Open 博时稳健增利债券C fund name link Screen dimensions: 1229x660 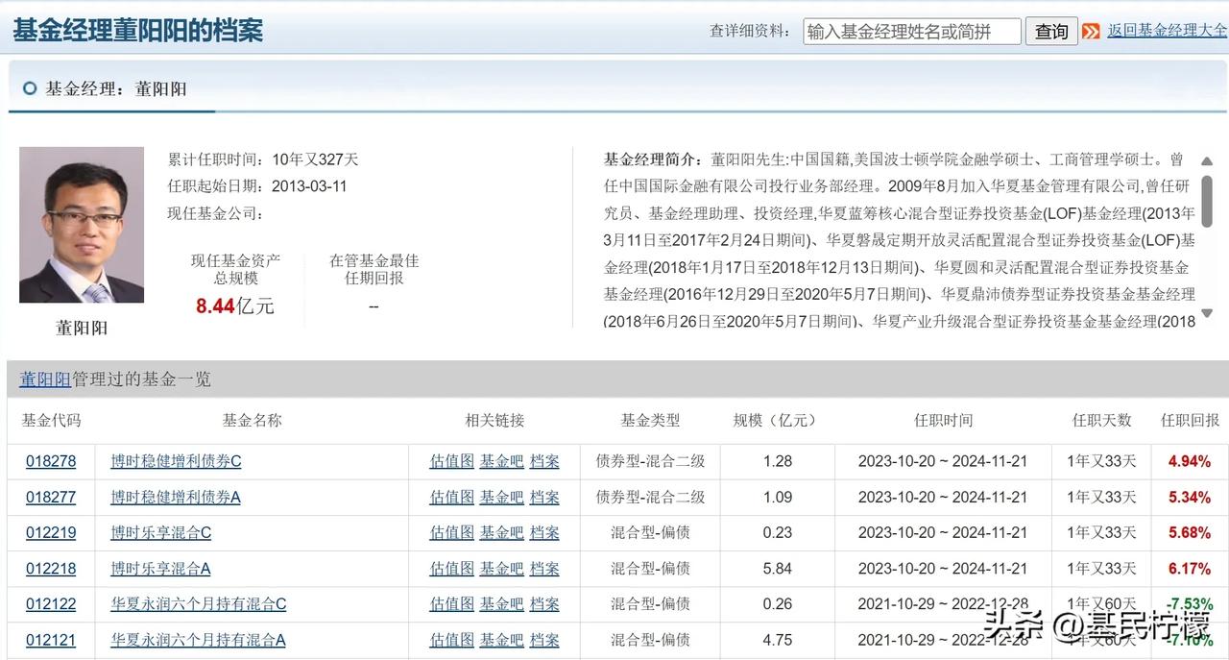[176, 461]
